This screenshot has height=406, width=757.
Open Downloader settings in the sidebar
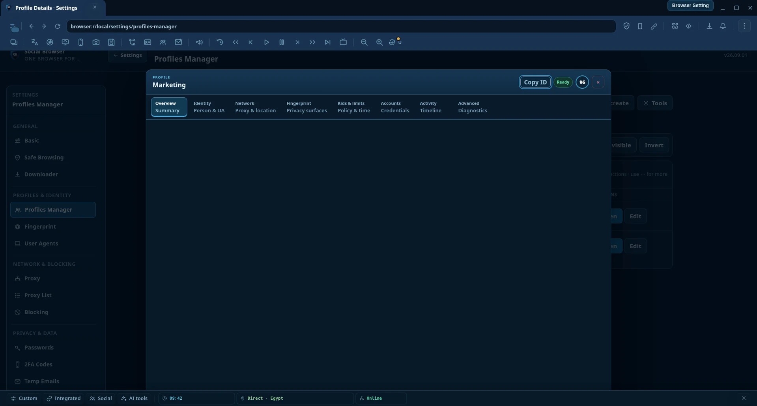[x=53, y=174]
